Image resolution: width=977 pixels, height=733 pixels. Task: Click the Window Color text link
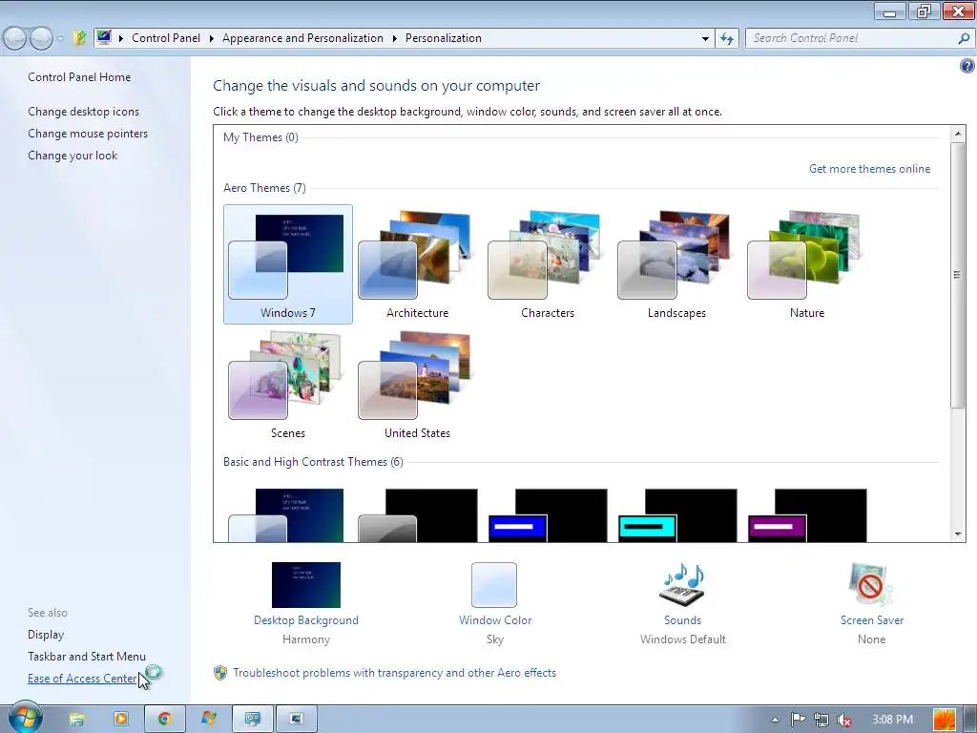point(495,620)
